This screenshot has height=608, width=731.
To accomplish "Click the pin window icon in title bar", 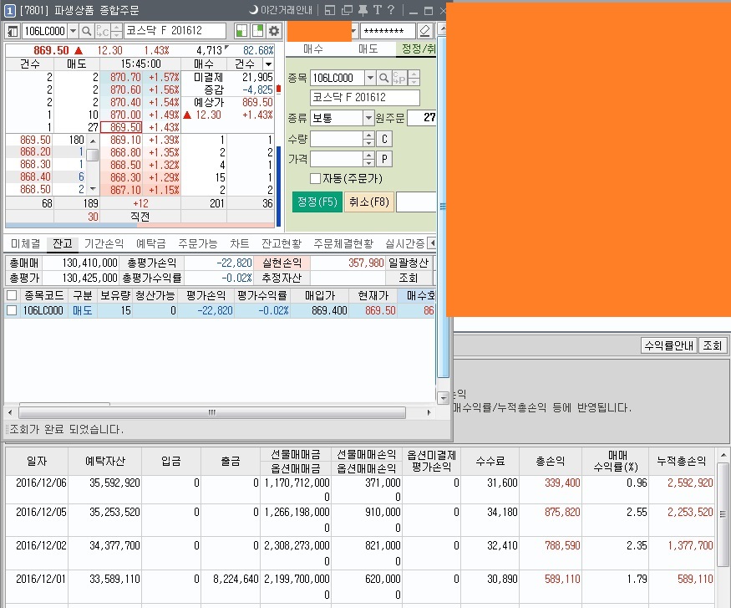I will 362,10.
